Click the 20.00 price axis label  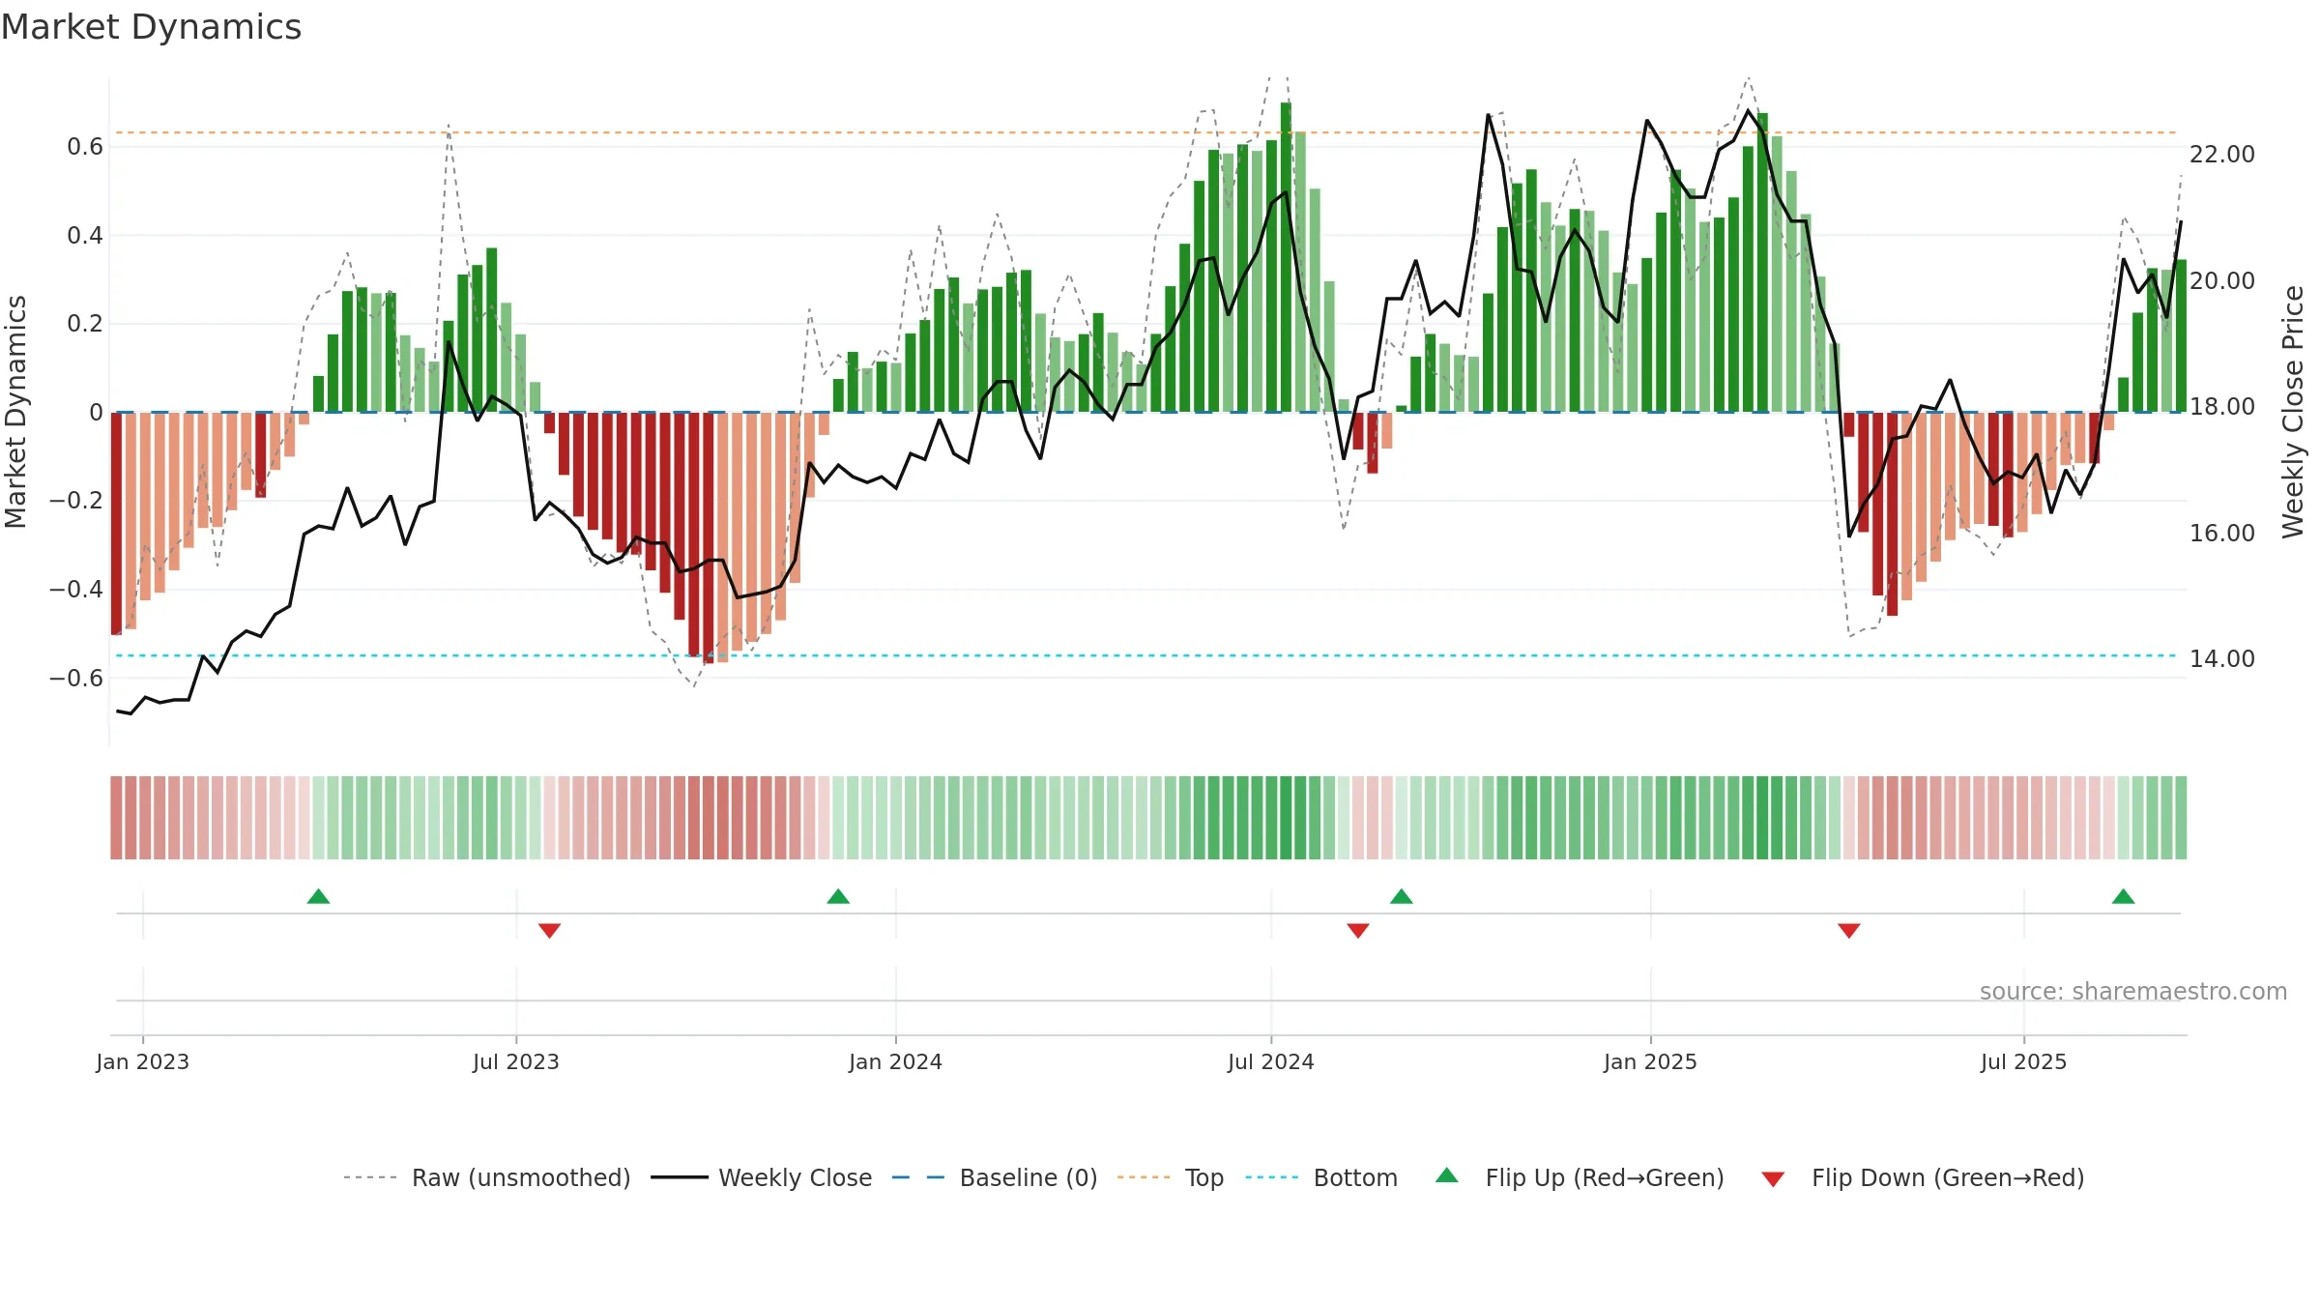(2222, 280)
